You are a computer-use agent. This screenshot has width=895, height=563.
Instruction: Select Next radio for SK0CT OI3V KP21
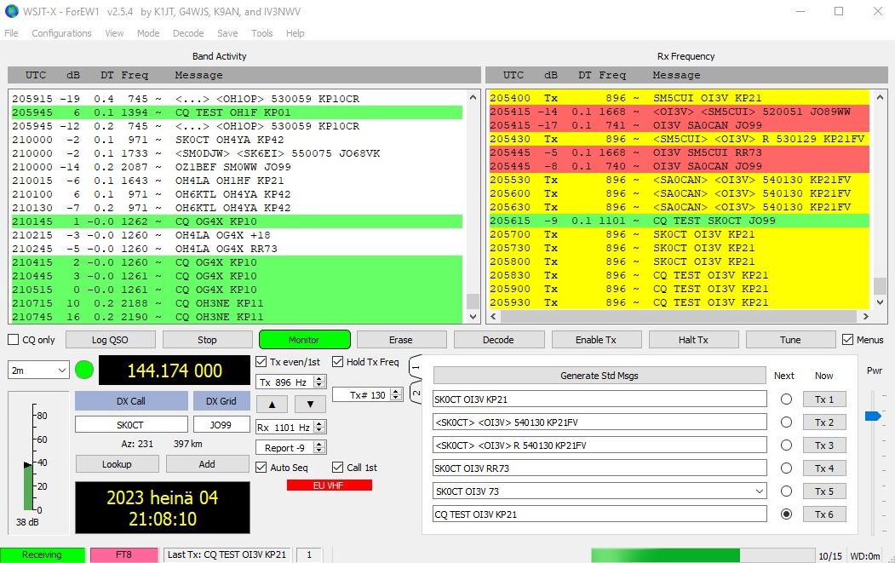786,399
